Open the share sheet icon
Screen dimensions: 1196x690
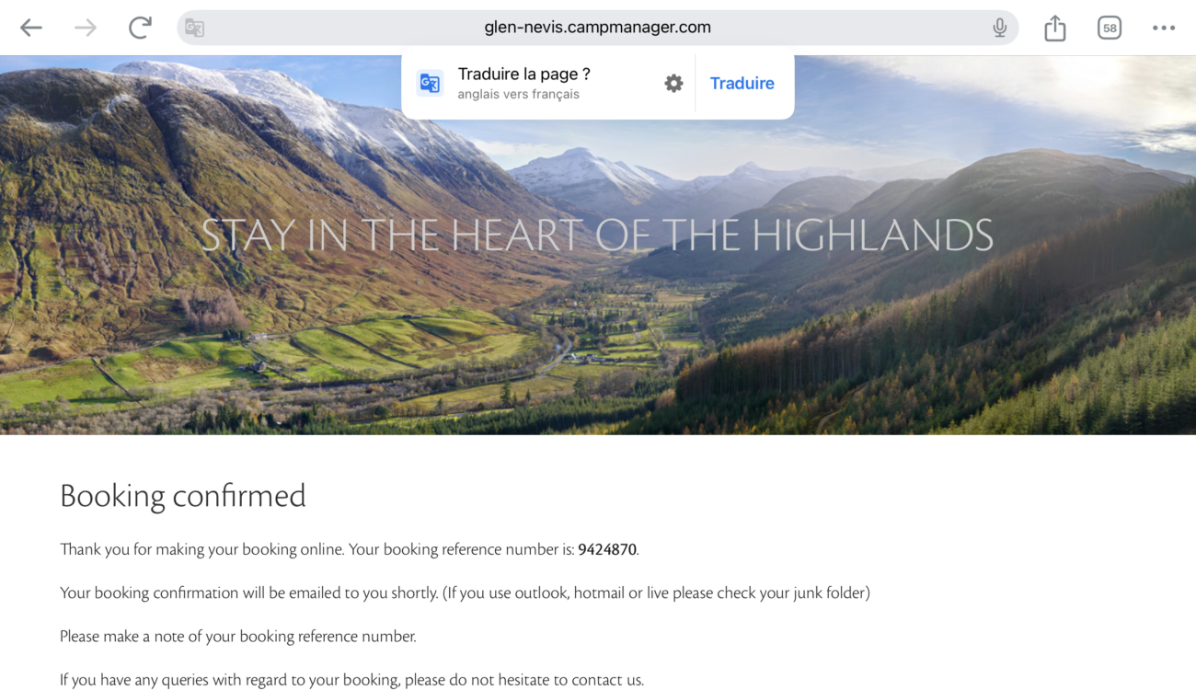click(1055, 28)
